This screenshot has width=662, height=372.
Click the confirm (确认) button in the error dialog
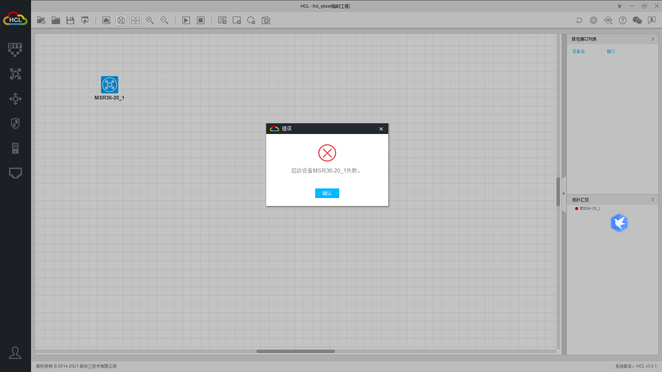[x=327, y=193]
